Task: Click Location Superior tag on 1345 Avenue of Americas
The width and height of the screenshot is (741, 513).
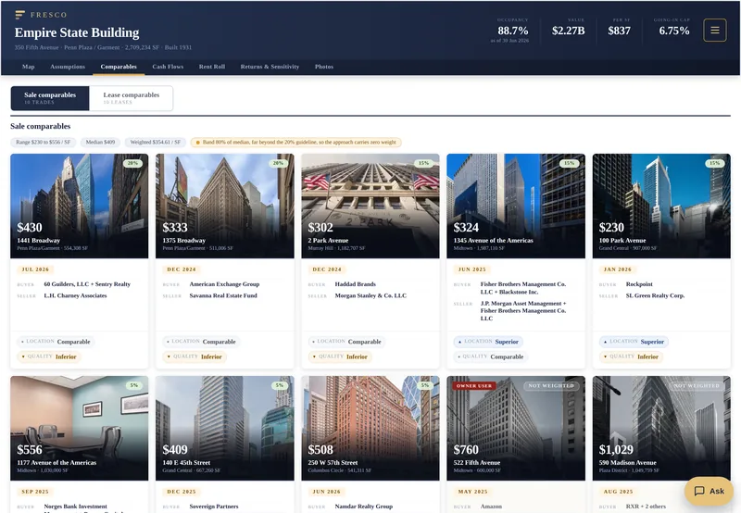Action: 488,342
